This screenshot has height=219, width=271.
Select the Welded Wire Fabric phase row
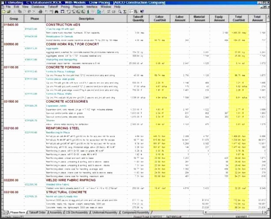point(57,185)
